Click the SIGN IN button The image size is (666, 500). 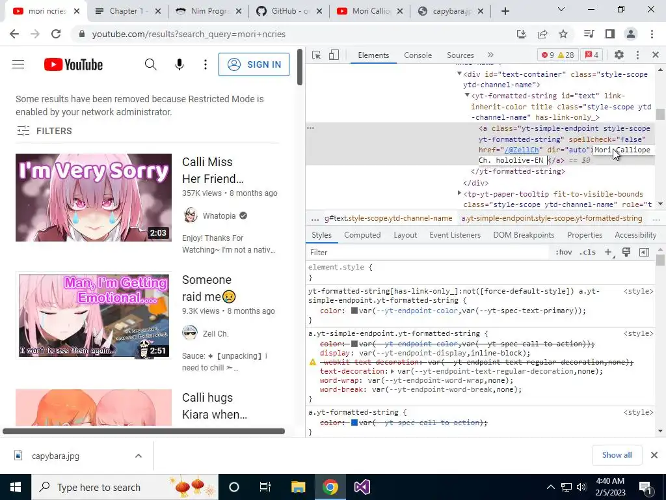(x=254, y=64)
